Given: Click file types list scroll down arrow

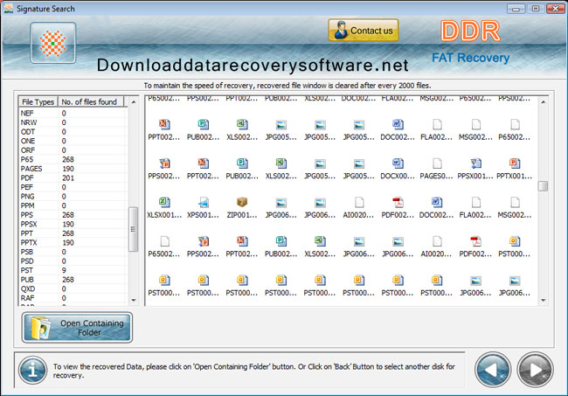Looking at the screenshot, I should (134, 300).
